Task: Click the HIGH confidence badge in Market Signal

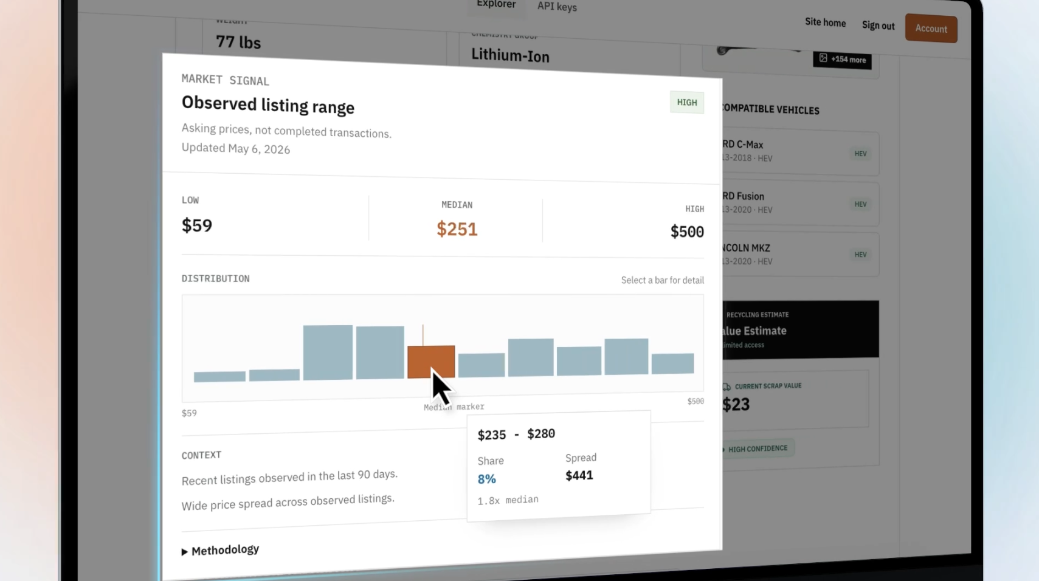Action: (x=687, y=102)
